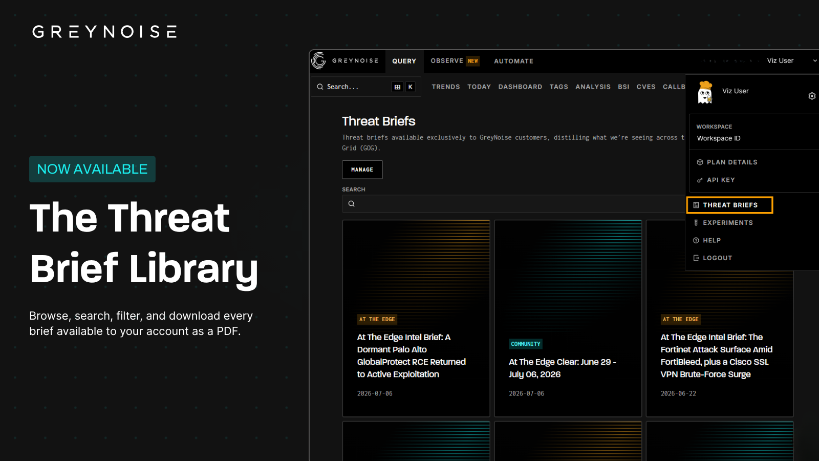The height and width of the screenshot is (461, 819).
Task: Click the GREYNOISE wordmark at top left
Action: pos(104,32)
